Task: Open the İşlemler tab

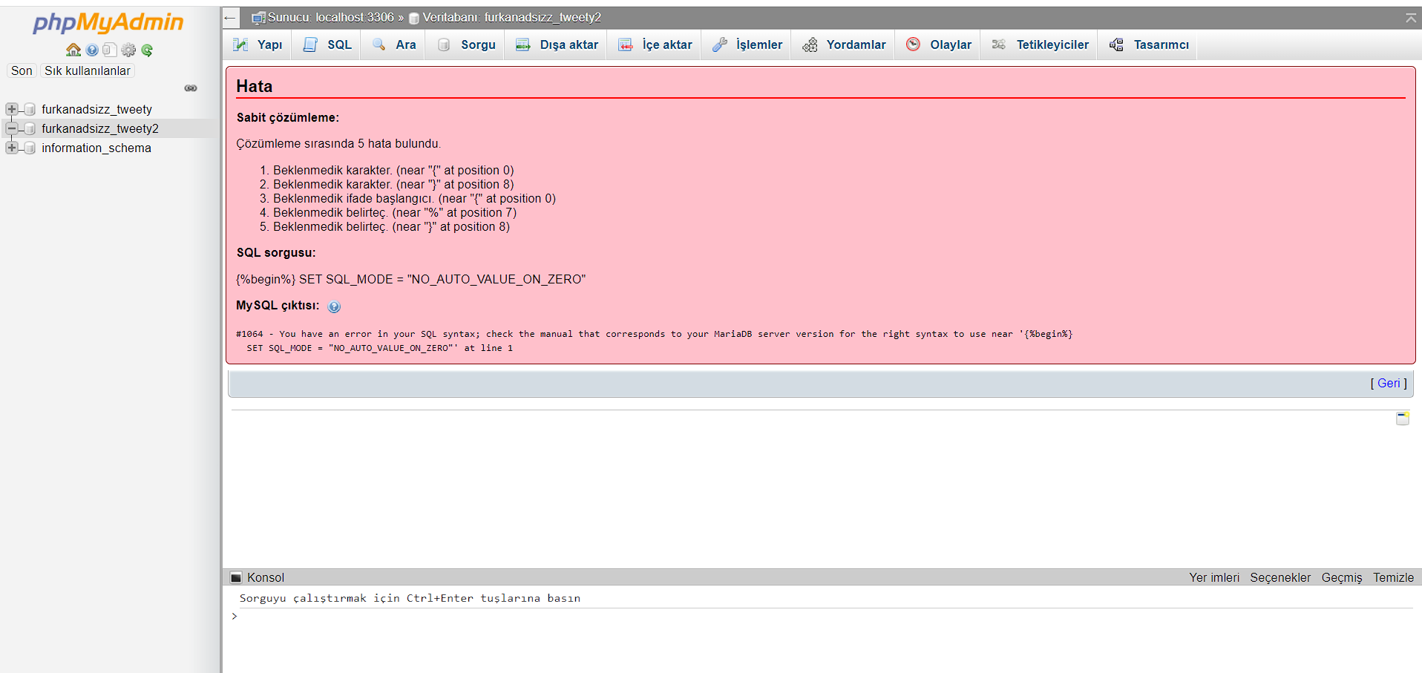Action: click(747, 45)
